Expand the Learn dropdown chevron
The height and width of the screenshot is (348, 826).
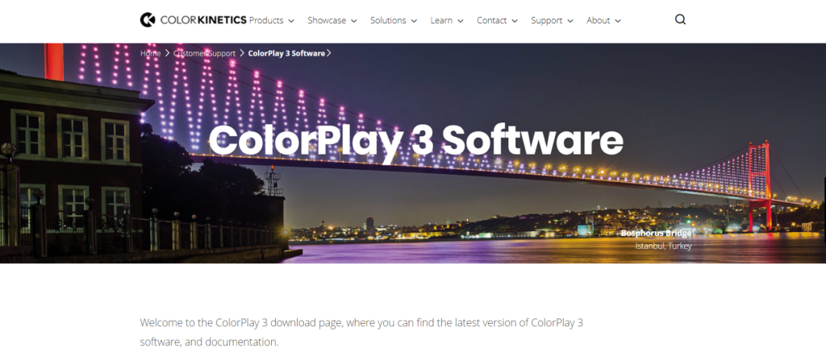(x=461, y=21)
